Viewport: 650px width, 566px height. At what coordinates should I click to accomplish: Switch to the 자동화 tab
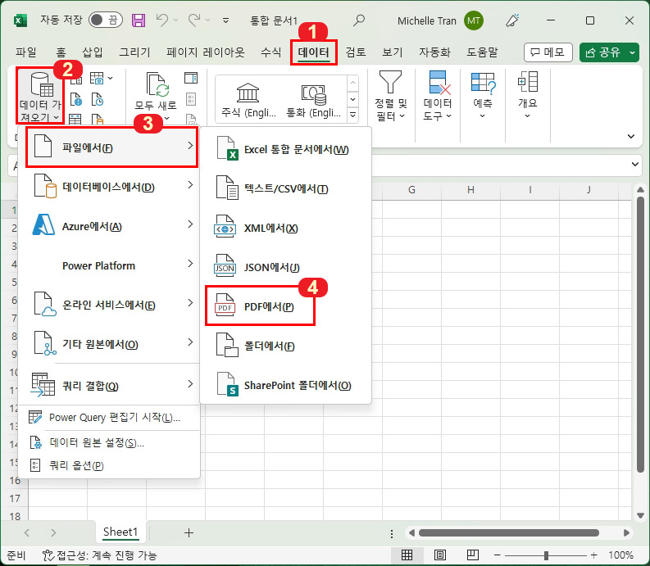click(x=434, y=52)
